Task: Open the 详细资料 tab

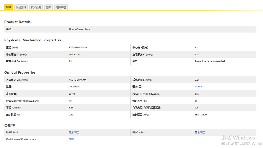Action: 21,8
